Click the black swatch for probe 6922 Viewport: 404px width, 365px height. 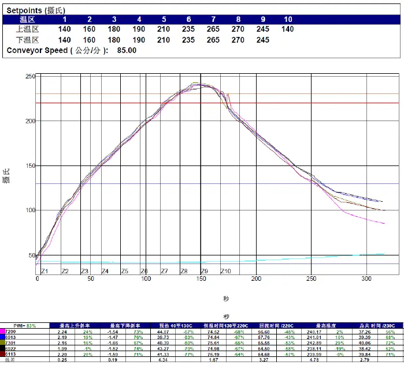pyautogui.click(x=2, y=348)
